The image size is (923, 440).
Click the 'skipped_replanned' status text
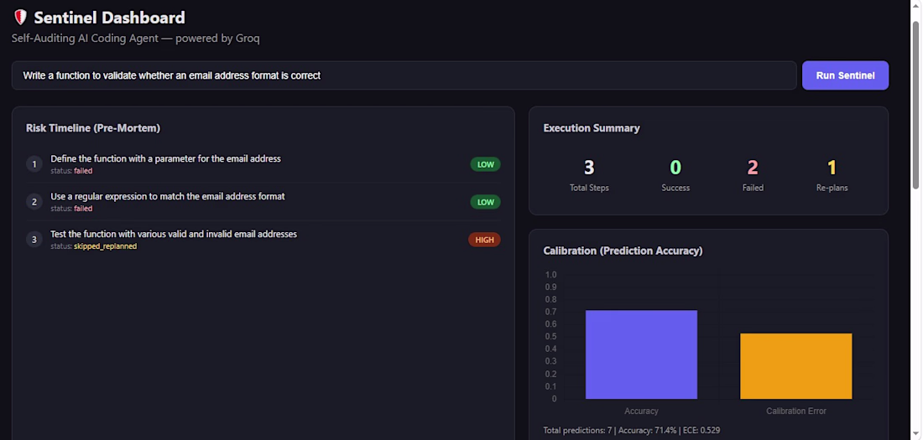tap(106, 246)
